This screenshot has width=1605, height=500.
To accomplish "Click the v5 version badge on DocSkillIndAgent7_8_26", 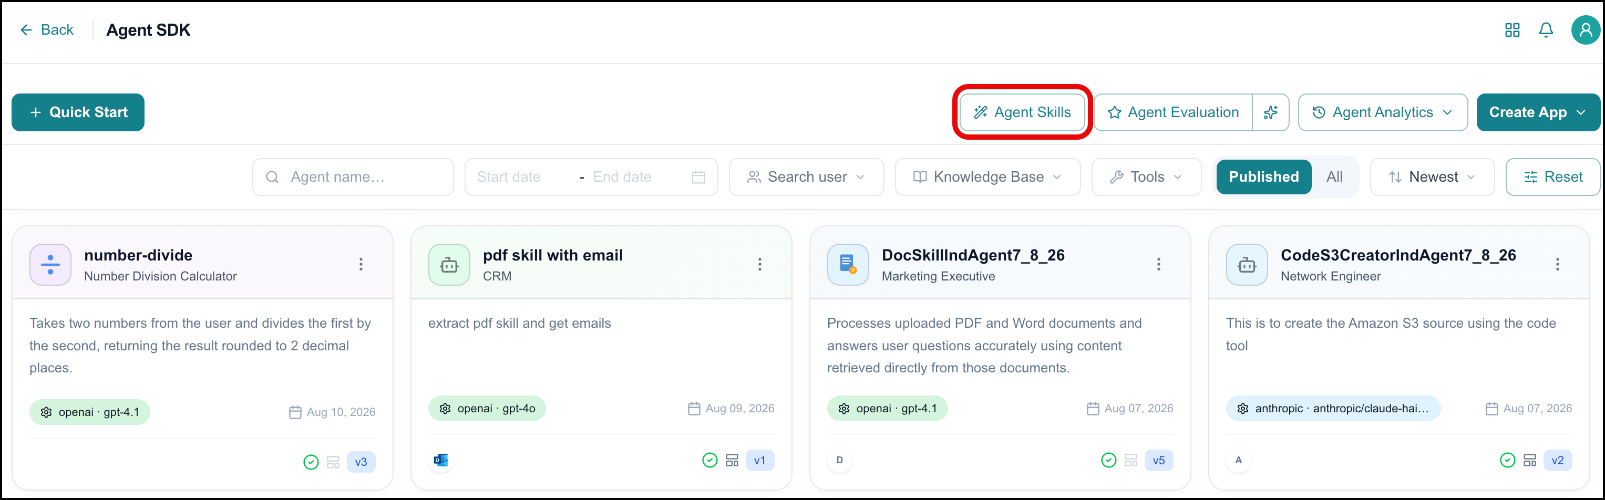I will coord(1158,460).
